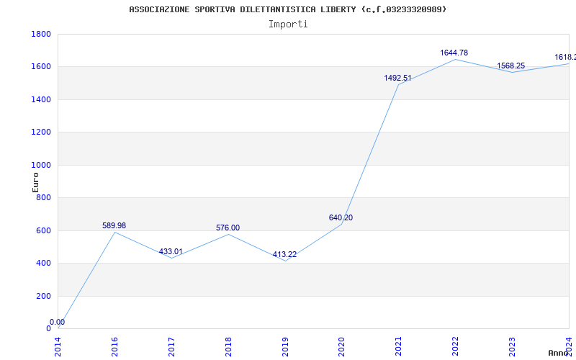Select the 413.22 data label
This screenshot has height=360, width=576.
284,255
